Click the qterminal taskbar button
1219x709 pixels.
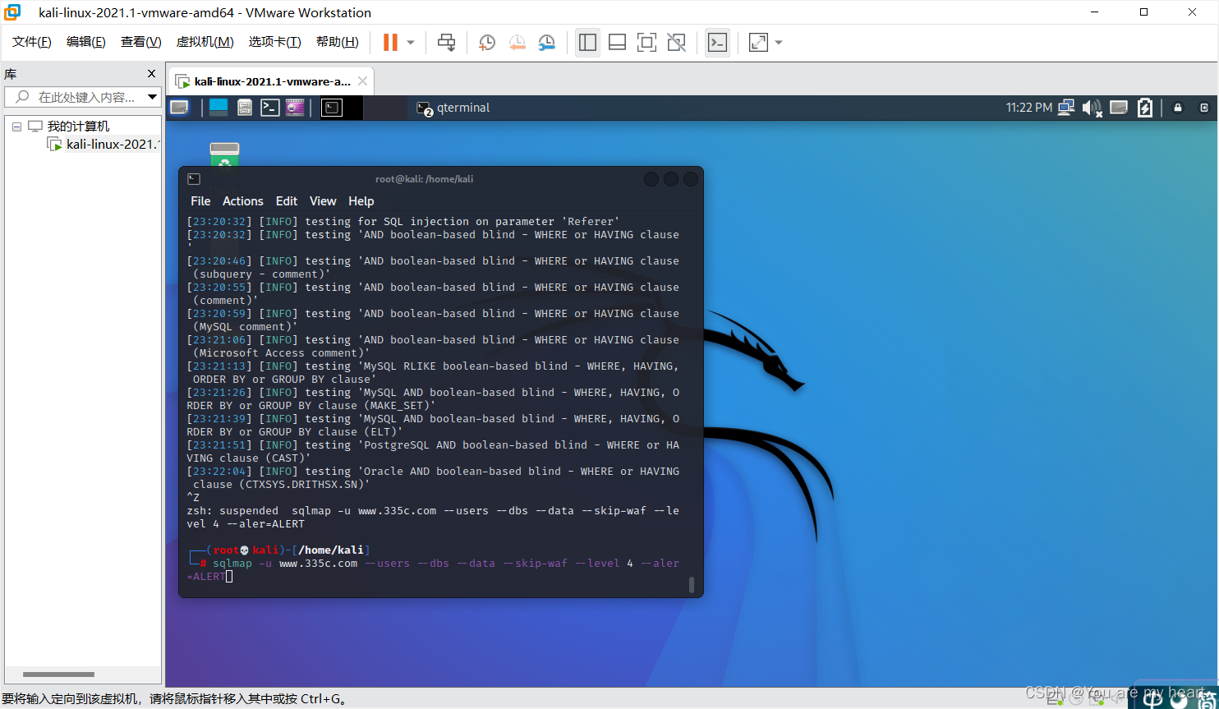click(x=454, y=108)
